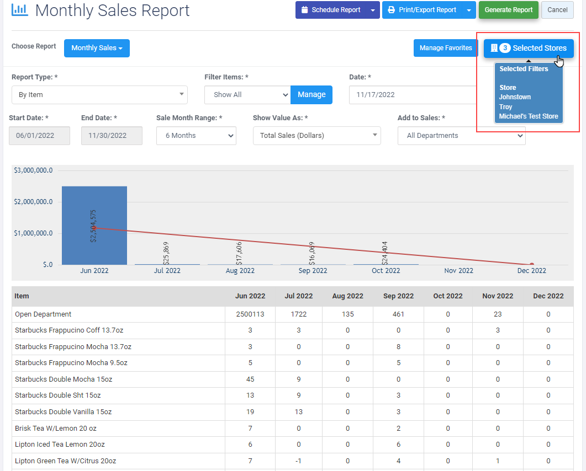Click the Manage filter items button
586x471 pixels.
[312, 95]
